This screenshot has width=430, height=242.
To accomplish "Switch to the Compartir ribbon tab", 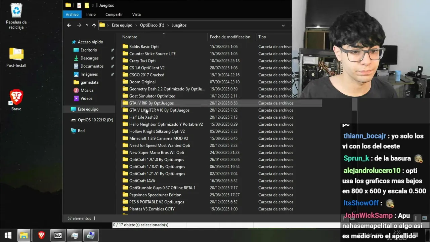I will pos(114,14).
